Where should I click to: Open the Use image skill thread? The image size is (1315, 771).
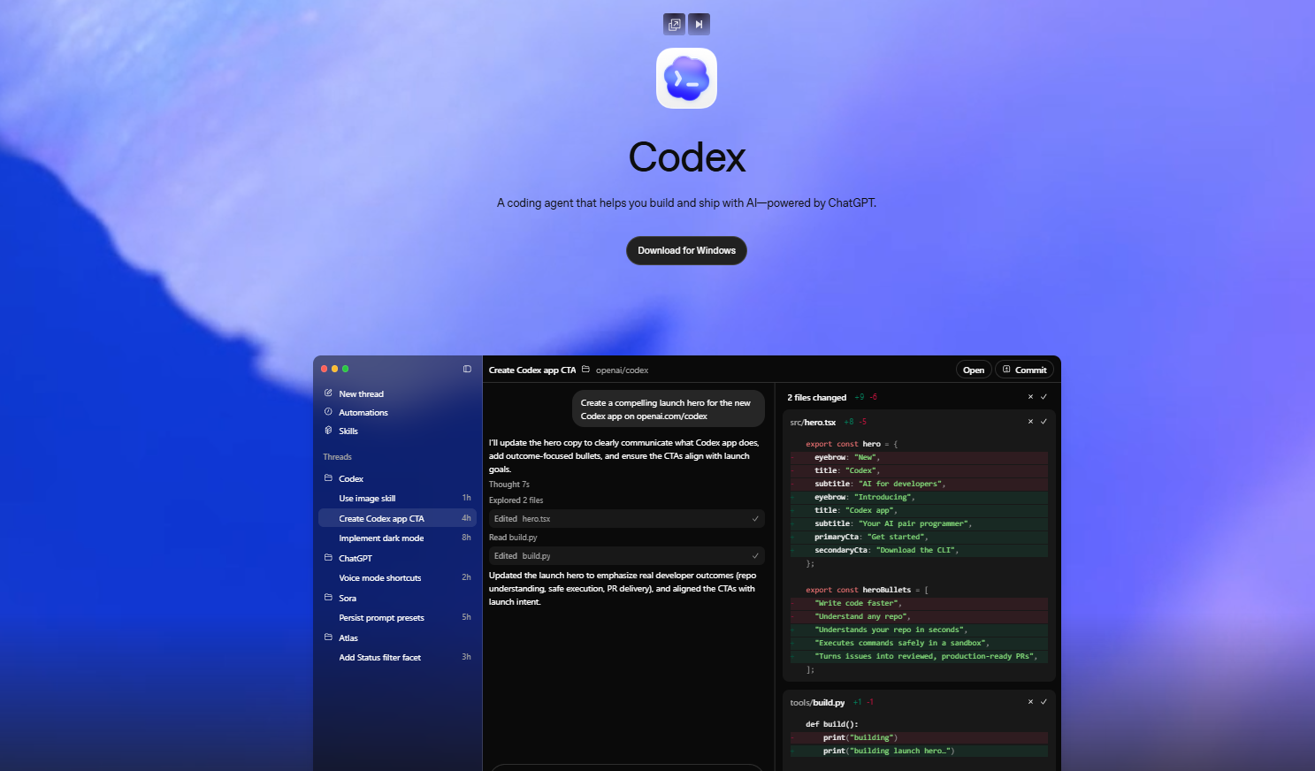397,499
